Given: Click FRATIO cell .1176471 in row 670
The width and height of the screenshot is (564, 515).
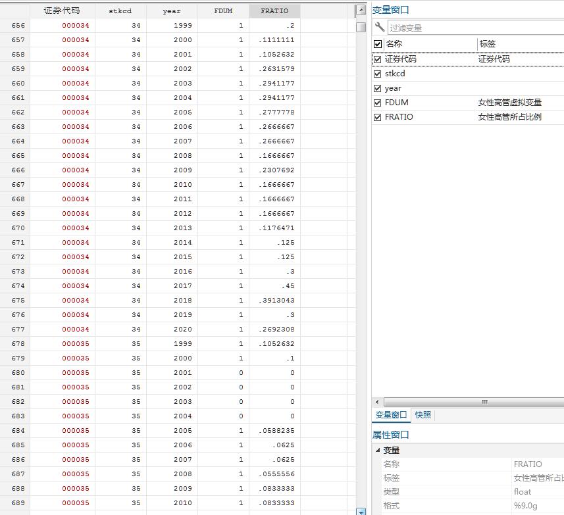Looking at the screenshot, I should [275, 228].
